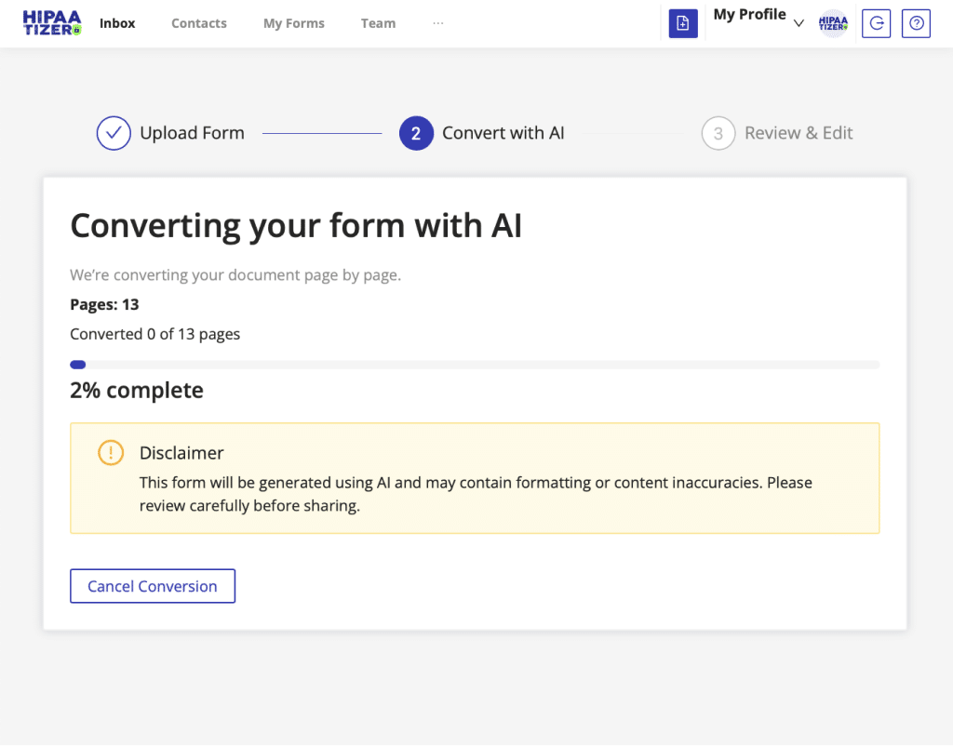Click the conversion progress bar
Screen dimensions: 953x746
[x=475, y=364]
